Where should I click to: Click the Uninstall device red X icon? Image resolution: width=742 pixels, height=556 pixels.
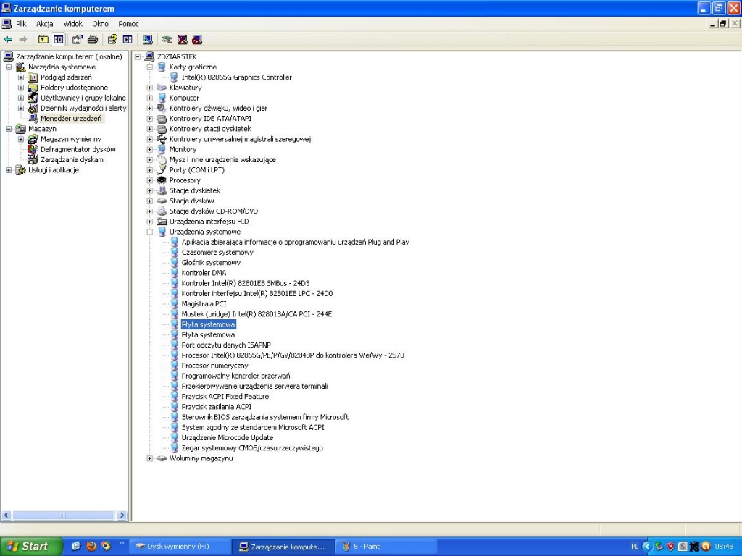pyautogui.click(x=182, y=40)
